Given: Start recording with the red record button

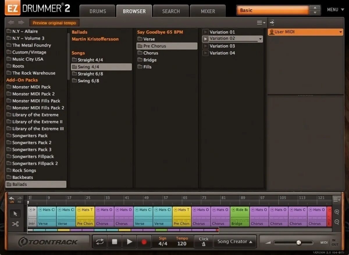Looking at the screenshot, I should click(144, 241).
